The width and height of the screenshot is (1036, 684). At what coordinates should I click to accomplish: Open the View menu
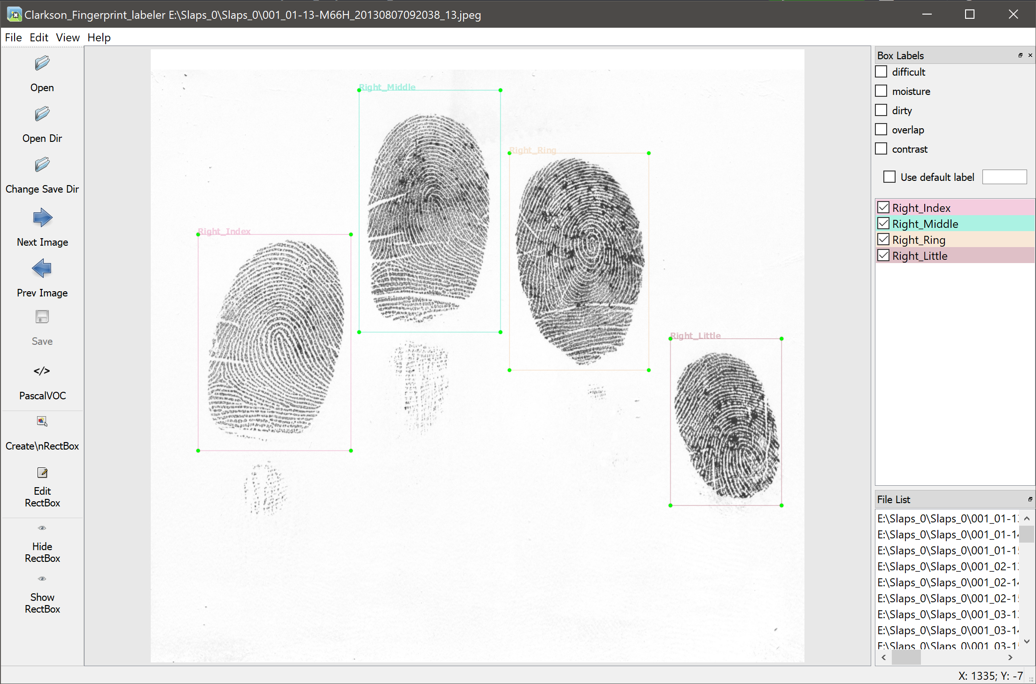click(67, 37)
